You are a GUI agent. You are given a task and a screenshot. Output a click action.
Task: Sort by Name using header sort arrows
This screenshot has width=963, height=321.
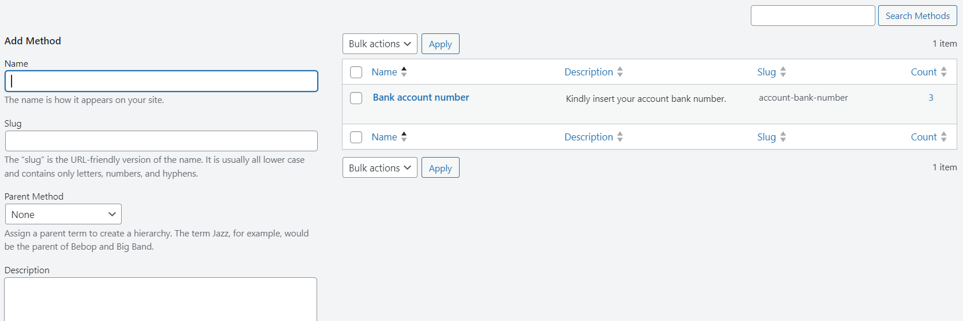404,72
